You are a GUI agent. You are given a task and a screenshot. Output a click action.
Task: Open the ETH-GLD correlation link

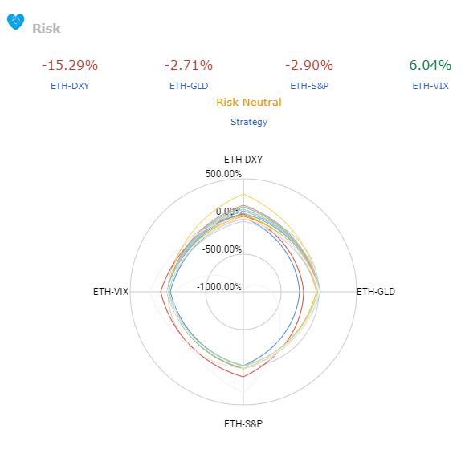pyautogui.click(x=189, y=86)
